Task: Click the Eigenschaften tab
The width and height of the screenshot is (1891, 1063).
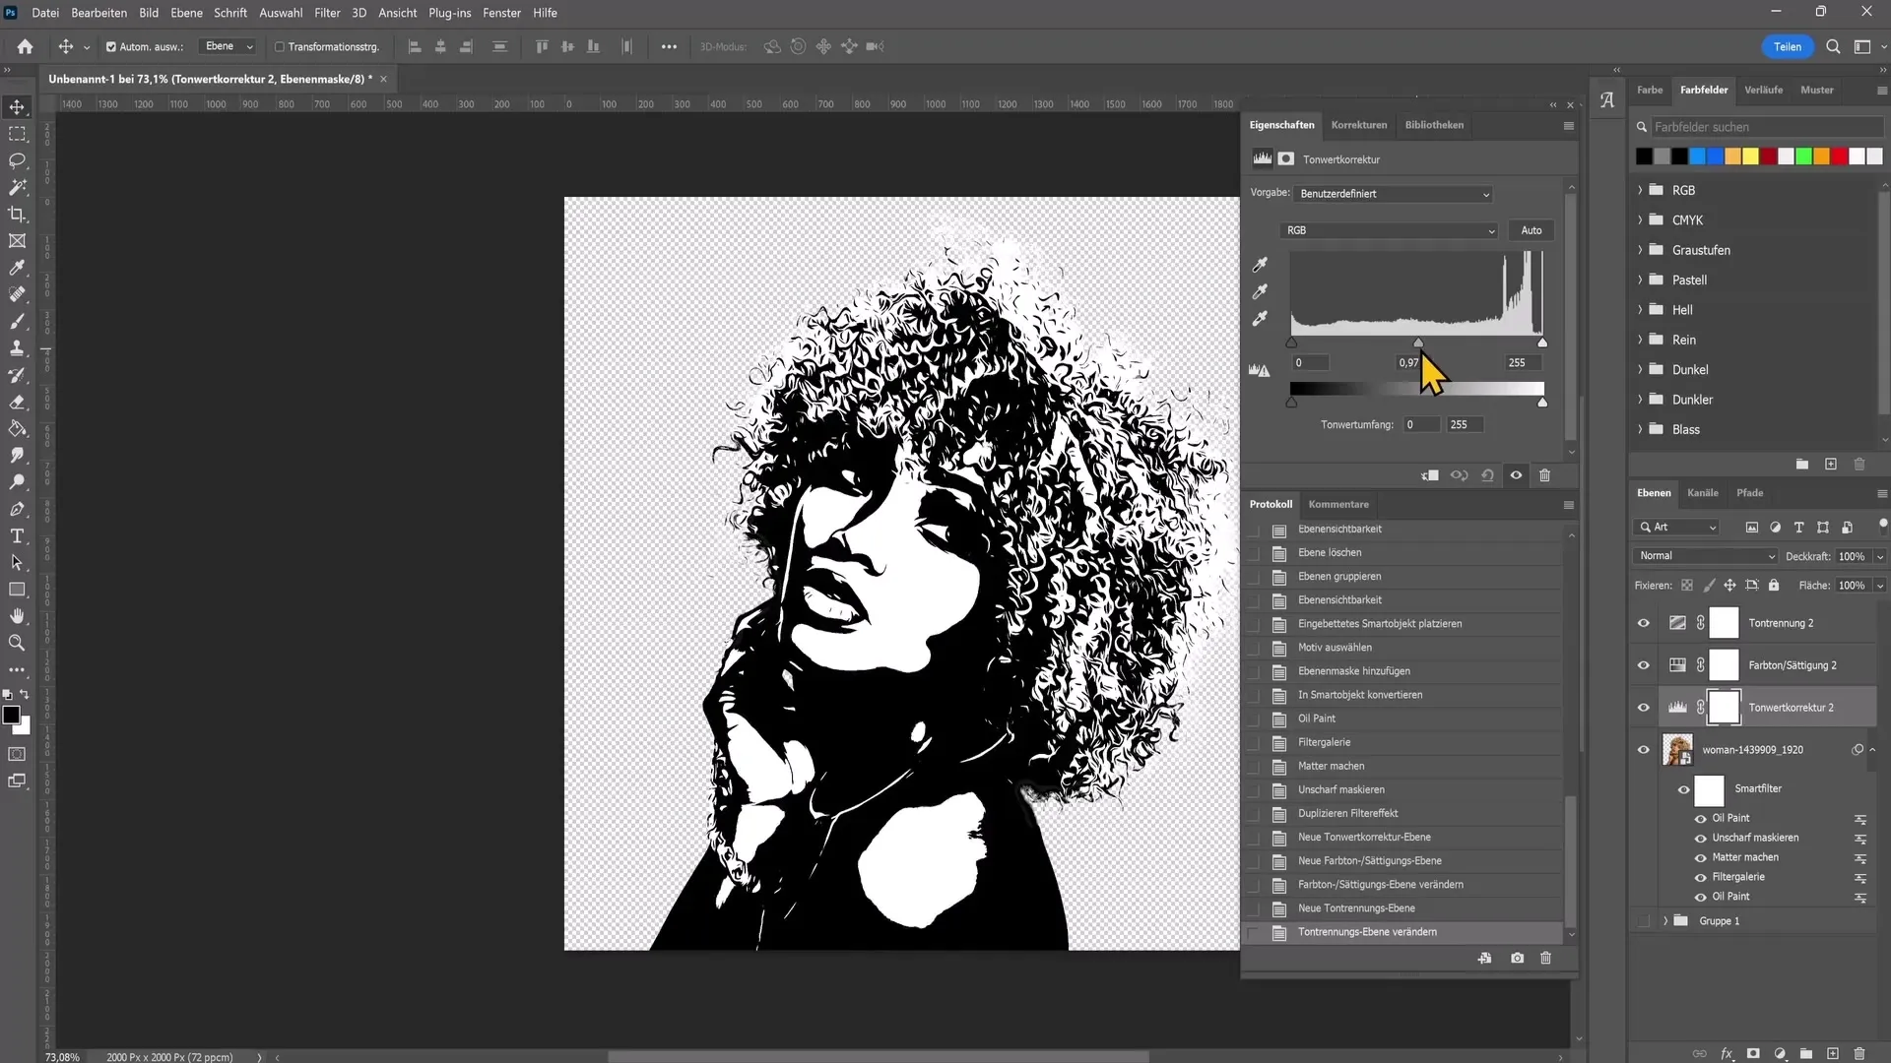Action: pos(1282,125)
